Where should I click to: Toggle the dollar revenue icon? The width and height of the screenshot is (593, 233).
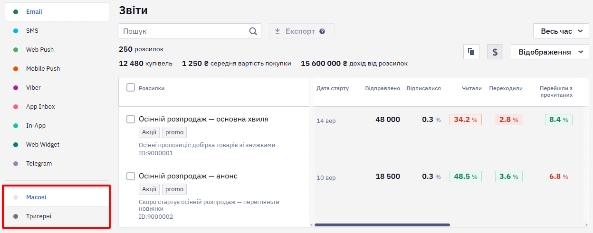click(495, 52)
